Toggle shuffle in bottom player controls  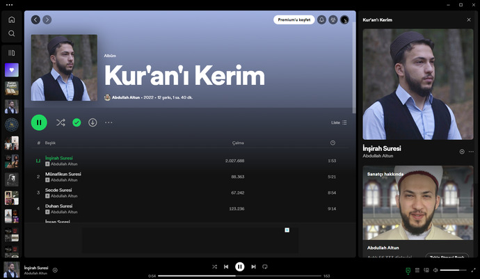pyautogui.click(x=214, y=266)
